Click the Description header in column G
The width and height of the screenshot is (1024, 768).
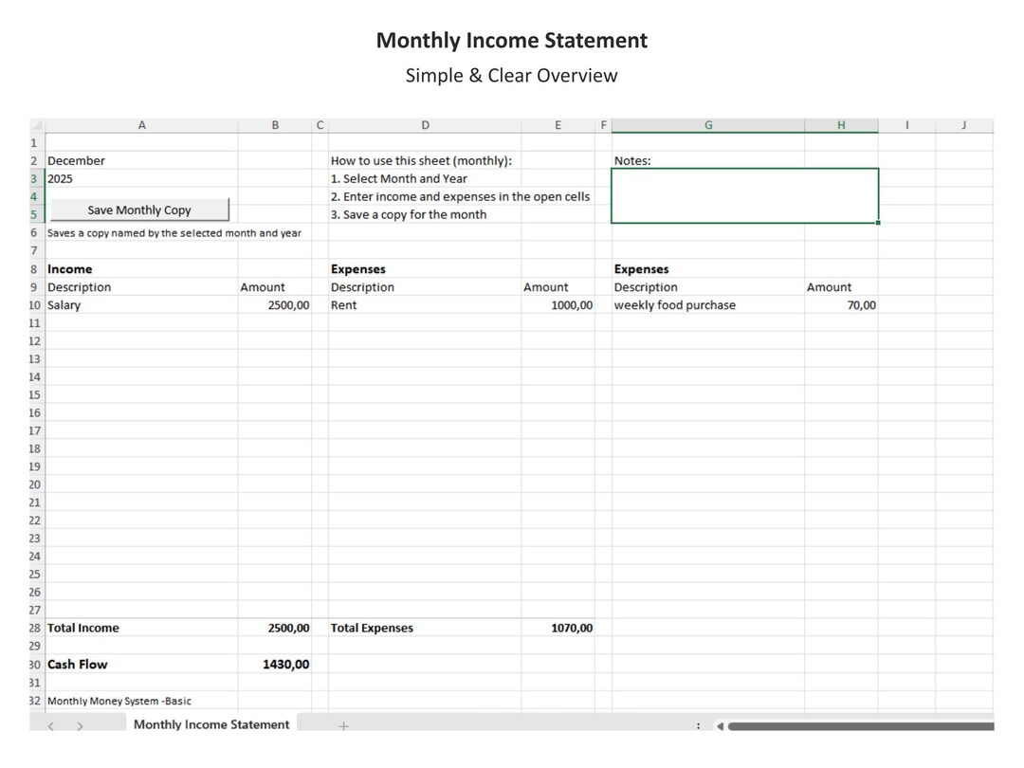point(708,287)
